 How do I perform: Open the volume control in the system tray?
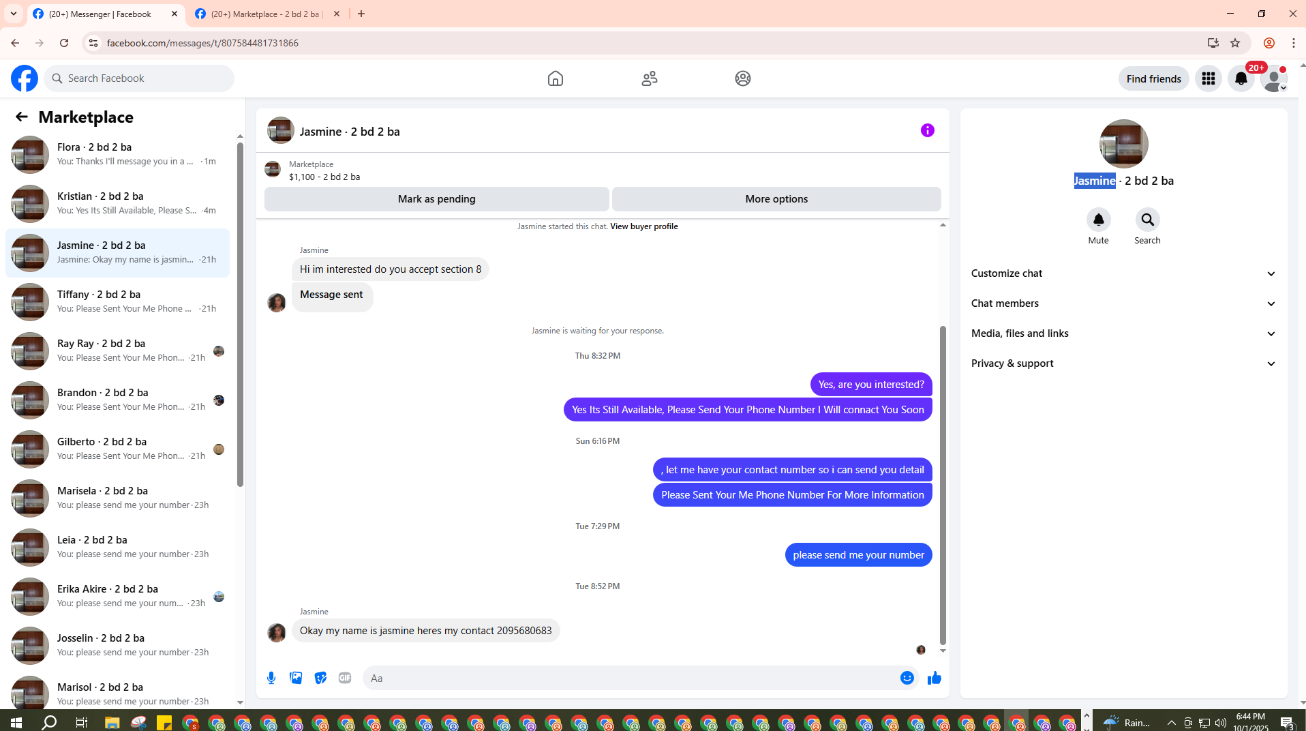point(1220,722)
